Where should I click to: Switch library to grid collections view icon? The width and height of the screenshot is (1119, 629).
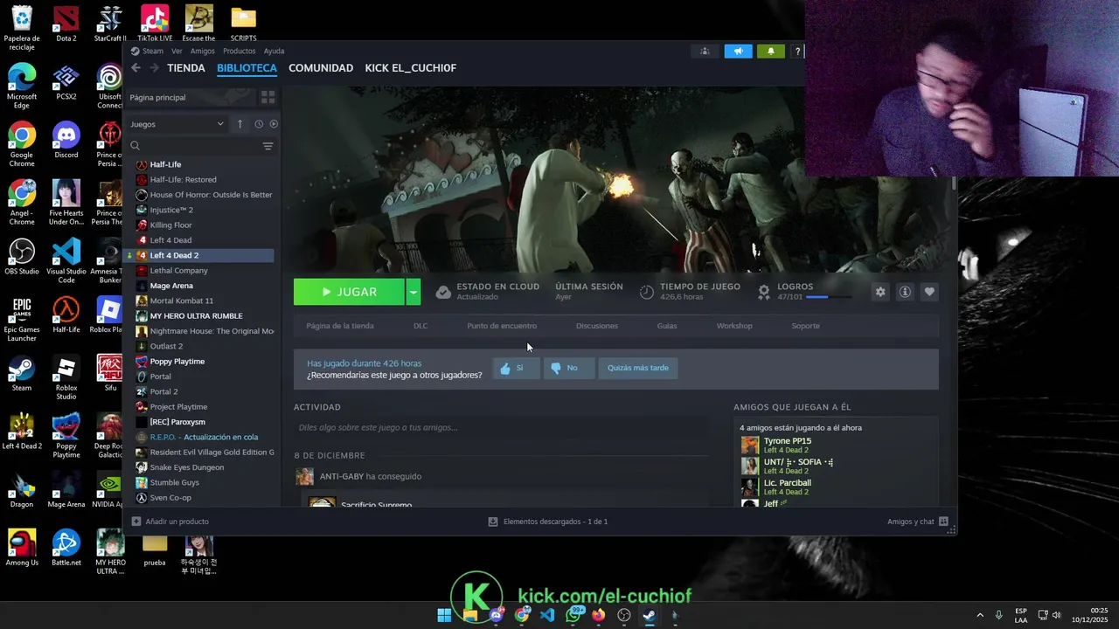point(268,97)
